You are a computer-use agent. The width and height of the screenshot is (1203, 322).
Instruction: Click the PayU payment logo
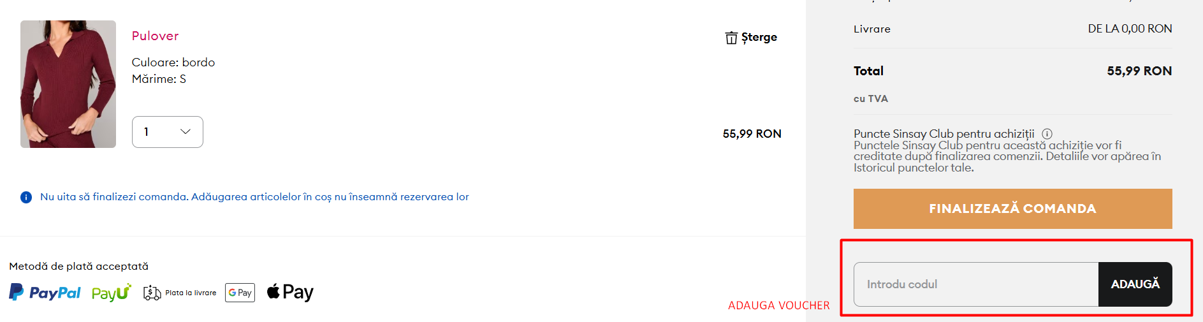(112, 293)
